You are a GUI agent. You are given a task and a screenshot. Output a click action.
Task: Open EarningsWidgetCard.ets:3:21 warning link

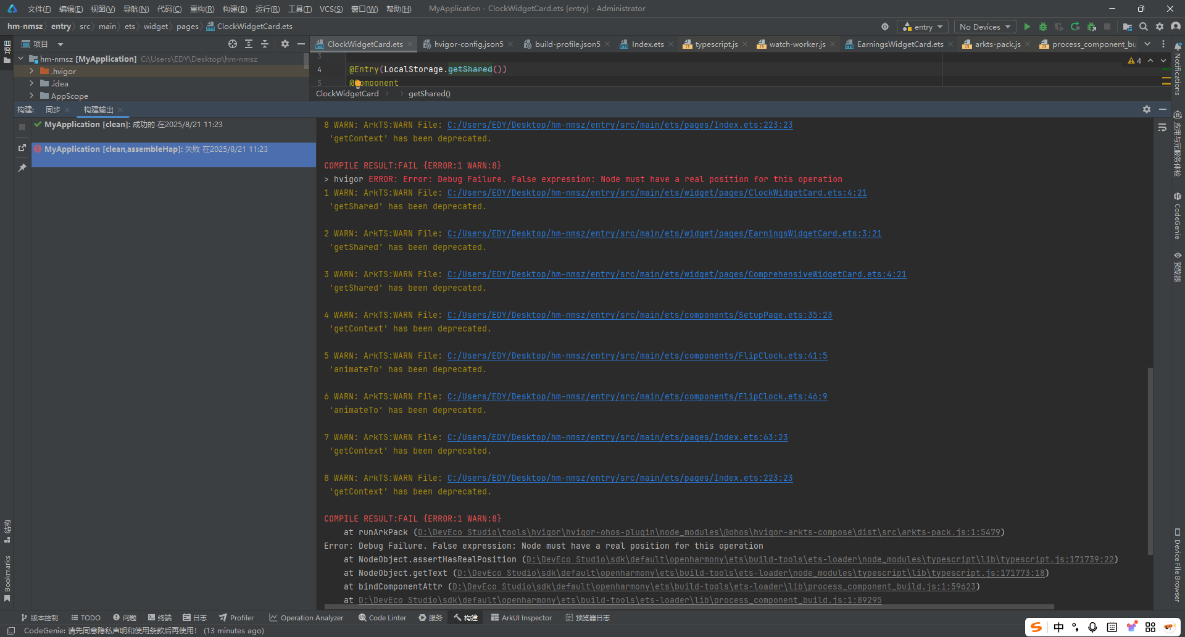pyautogui.click(x=664, y=233)
